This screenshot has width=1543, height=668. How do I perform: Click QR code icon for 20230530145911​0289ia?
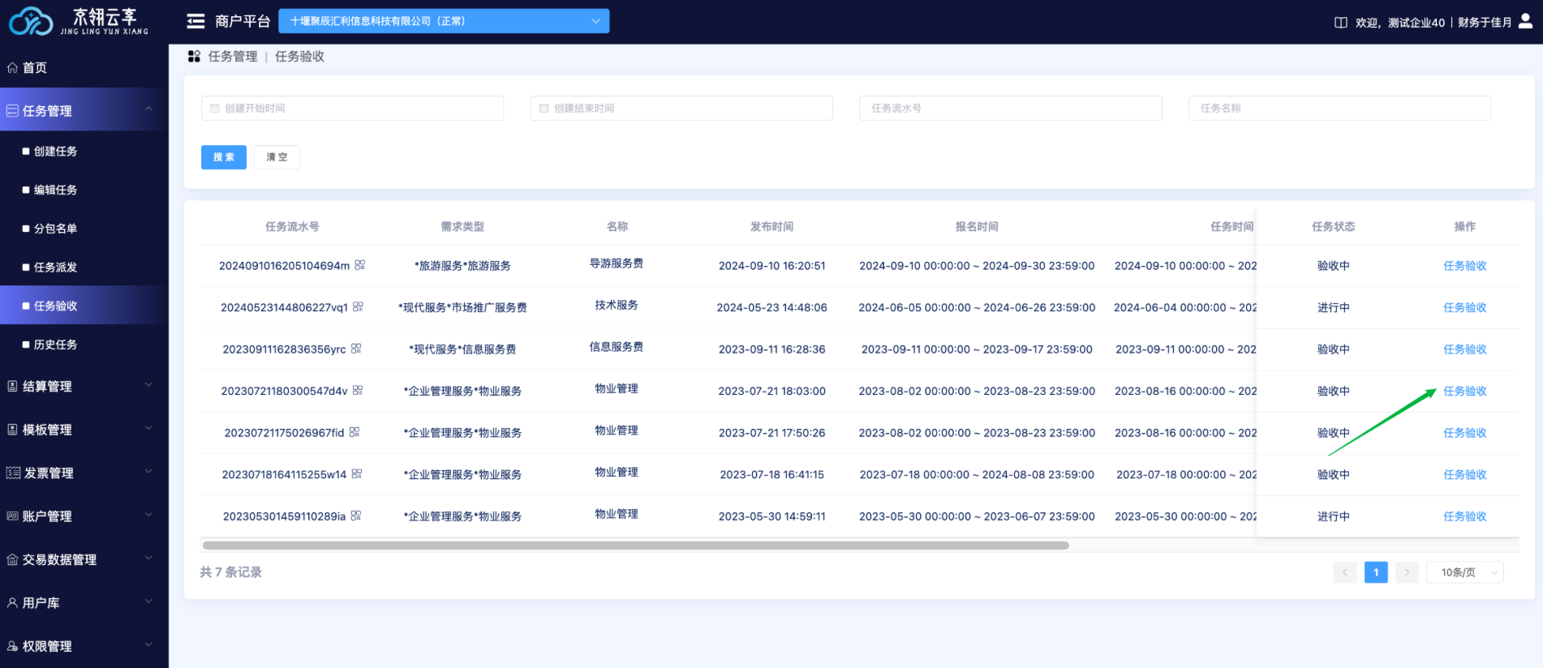click(x=356, y=516)
